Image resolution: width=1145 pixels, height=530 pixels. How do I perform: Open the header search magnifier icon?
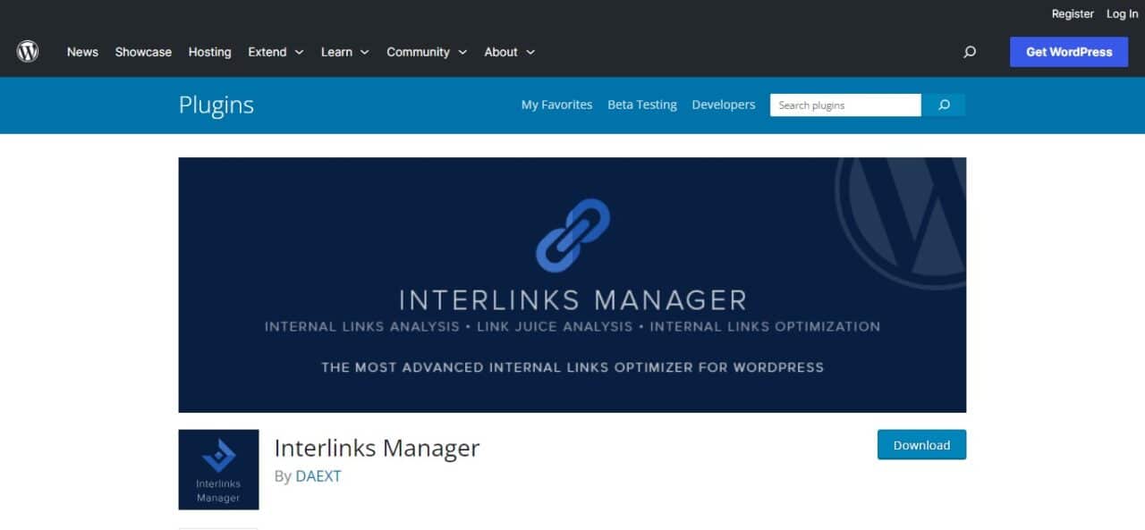click(x=970, y=52)
